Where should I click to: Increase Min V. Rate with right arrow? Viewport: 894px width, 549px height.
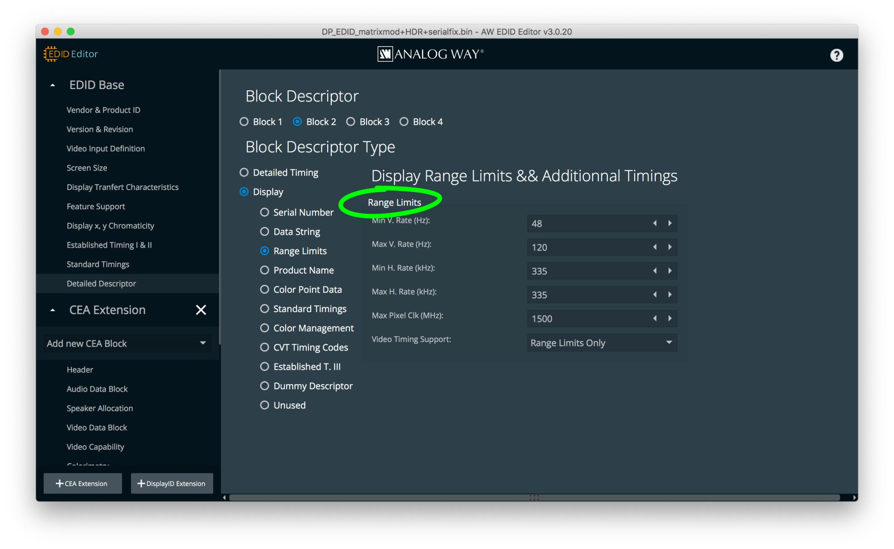coord(670,223)
